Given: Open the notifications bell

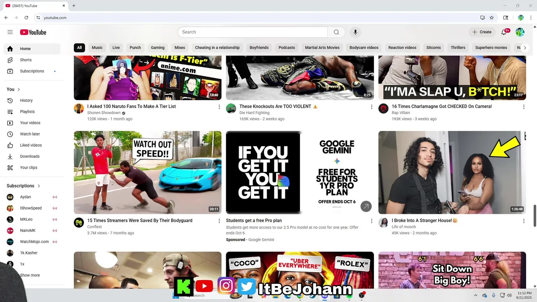Looking at the screenshot, I should coord(504,32).
